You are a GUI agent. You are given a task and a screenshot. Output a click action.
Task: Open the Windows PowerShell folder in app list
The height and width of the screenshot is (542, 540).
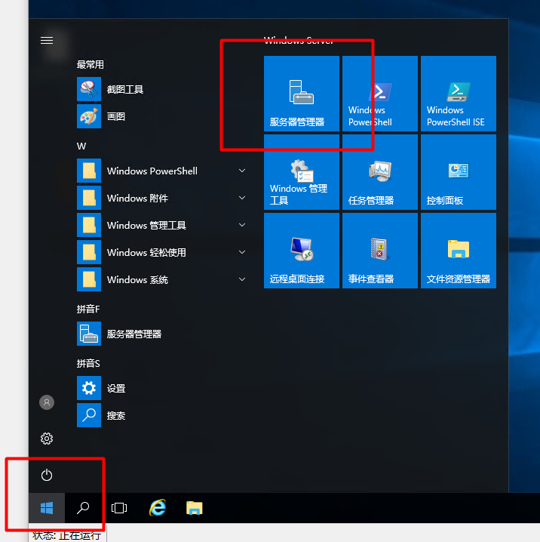coord(162,171)
